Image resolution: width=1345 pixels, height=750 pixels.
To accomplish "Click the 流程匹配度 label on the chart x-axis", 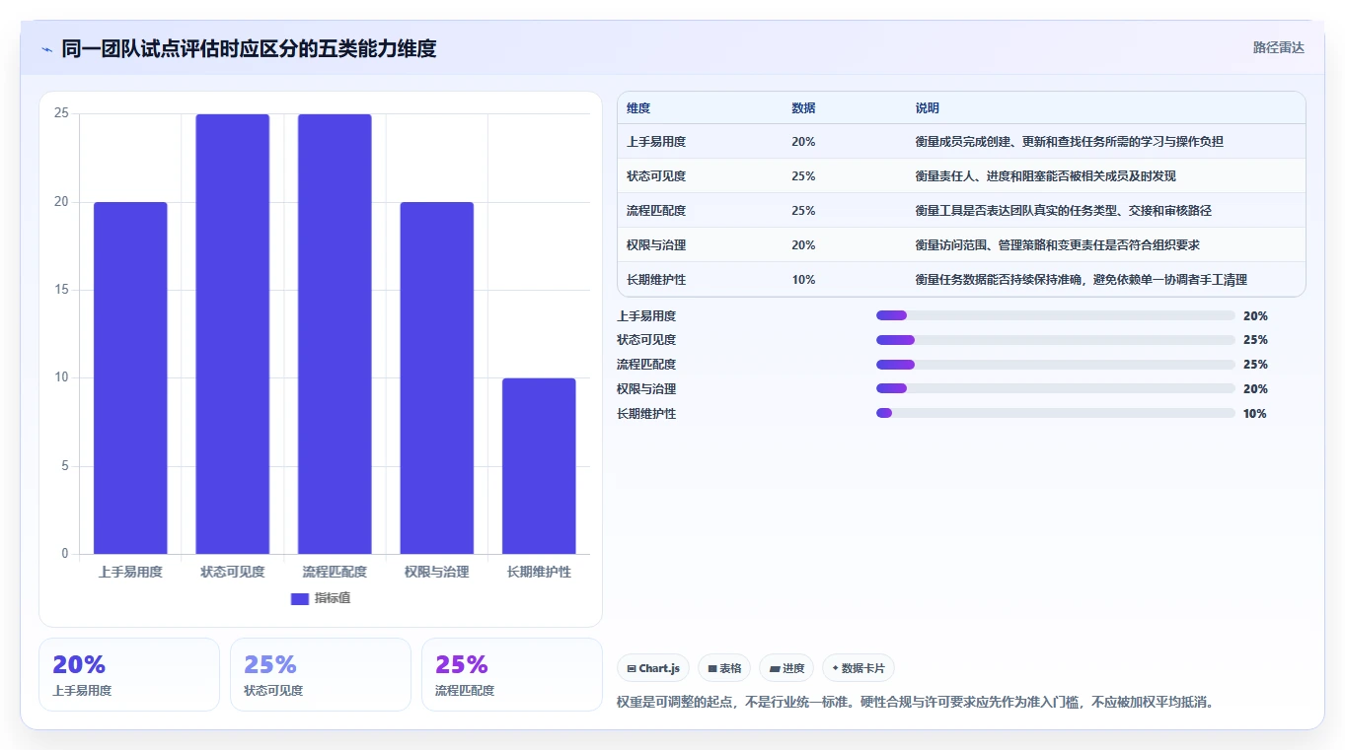I will click(335, 572).
